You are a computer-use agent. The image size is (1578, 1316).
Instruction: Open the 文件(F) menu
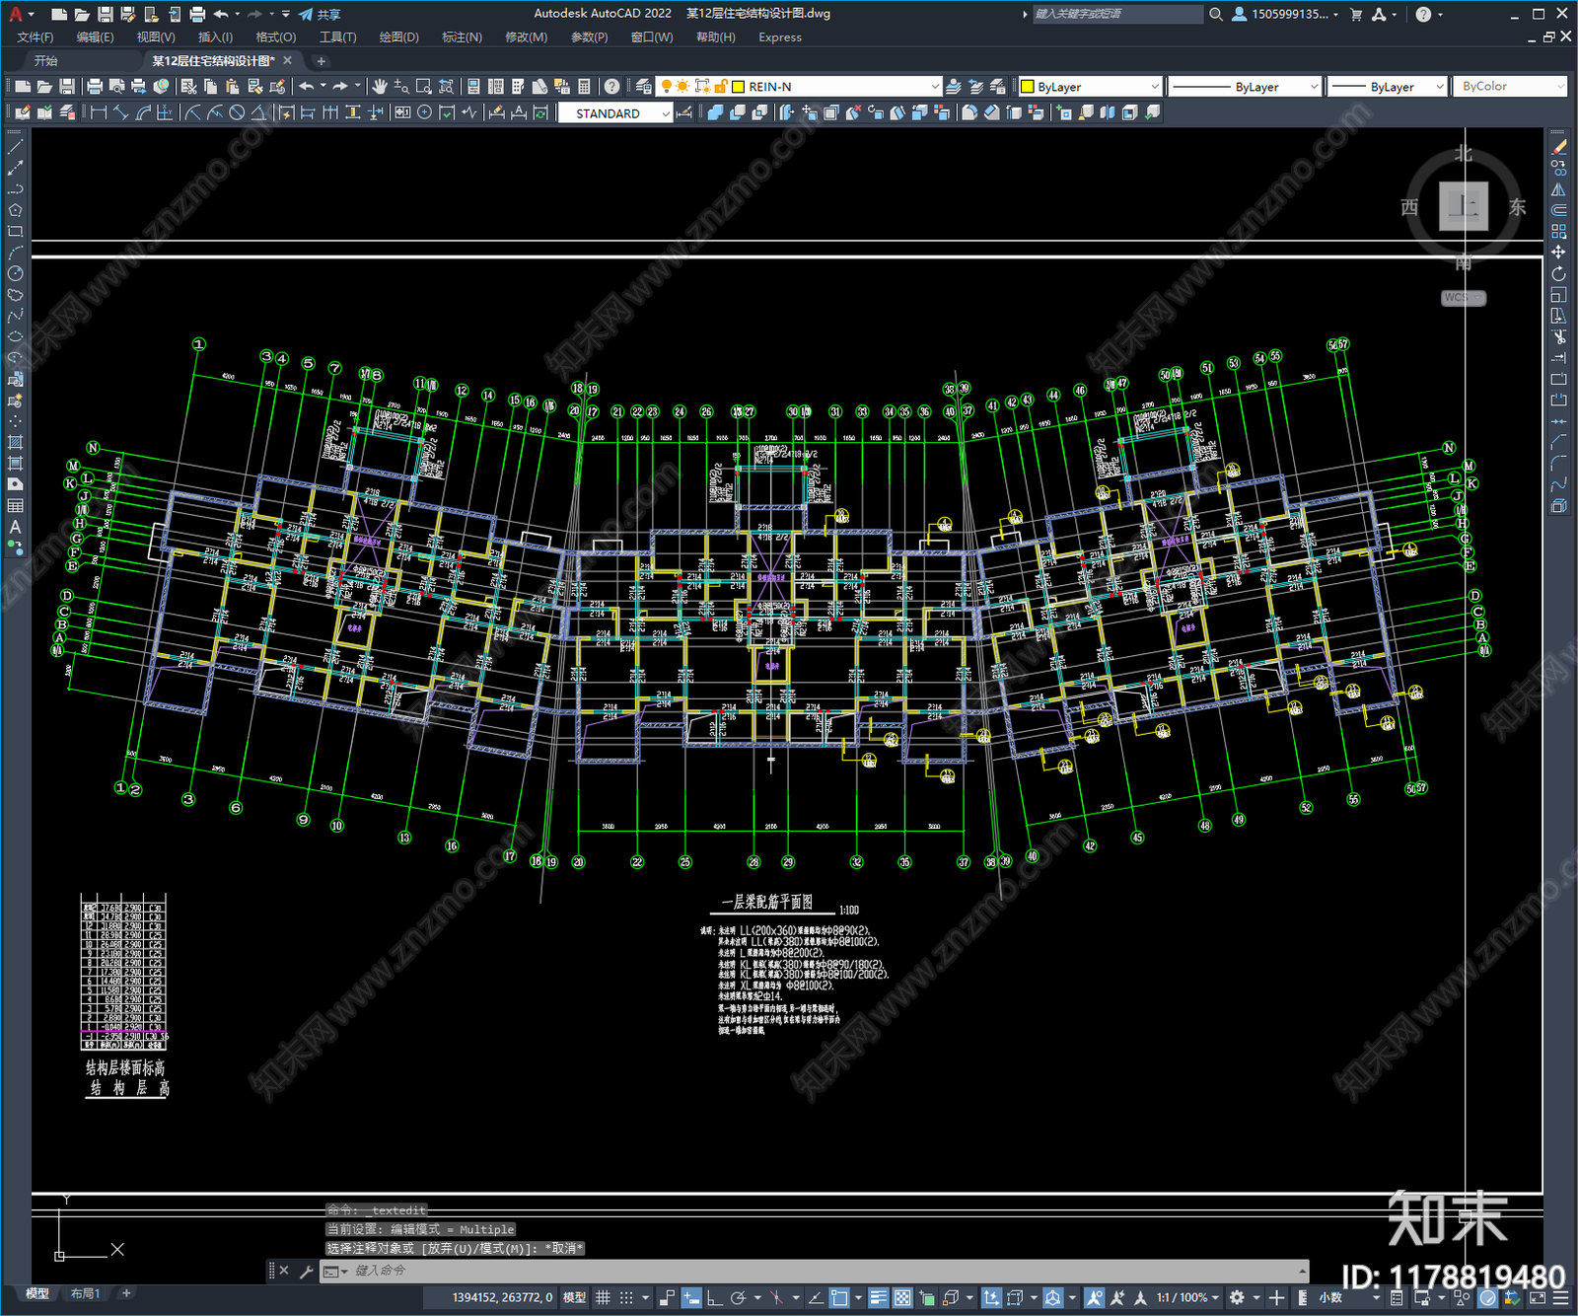click(x=35, y=37)
